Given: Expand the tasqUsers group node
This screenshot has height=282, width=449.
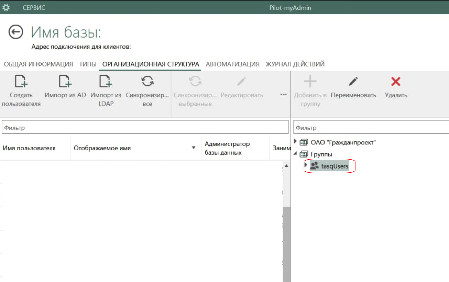Looking at the screenshot, I should pyautogui.click(x=305, y=165).
